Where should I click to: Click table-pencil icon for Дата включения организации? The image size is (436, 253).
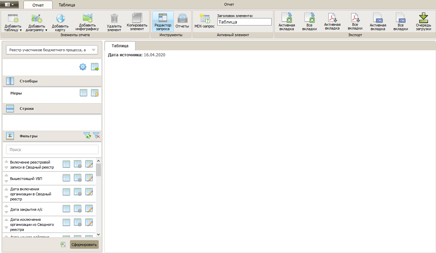click(x=89, y=192)
